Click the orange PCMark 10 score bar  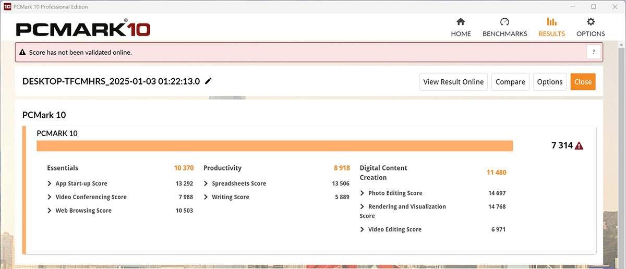(274, 146)
